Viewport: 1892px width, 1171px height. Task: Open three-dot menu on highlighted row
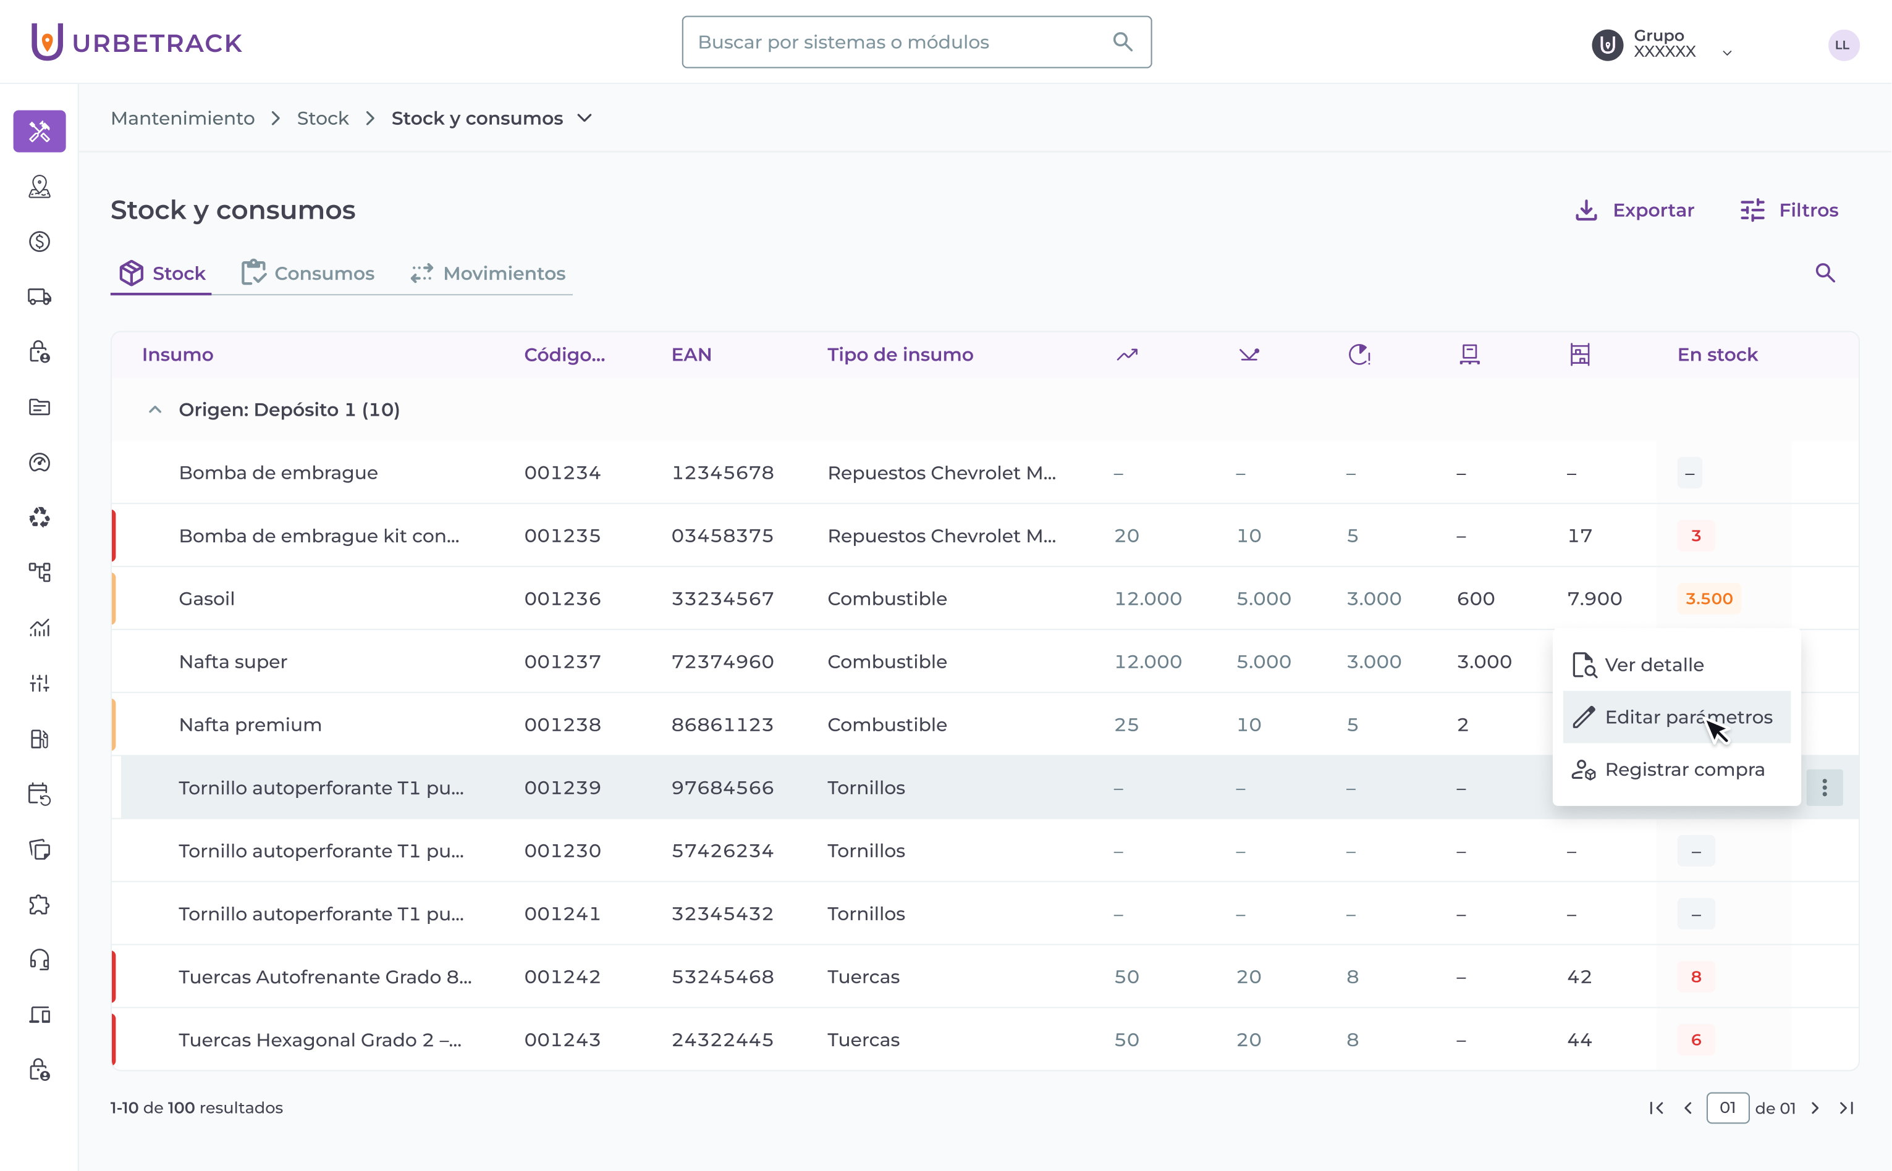click(x=1824, y=787)
